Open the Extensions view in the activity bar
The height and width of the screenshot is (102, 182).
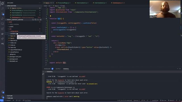click(x=3, y=29)
